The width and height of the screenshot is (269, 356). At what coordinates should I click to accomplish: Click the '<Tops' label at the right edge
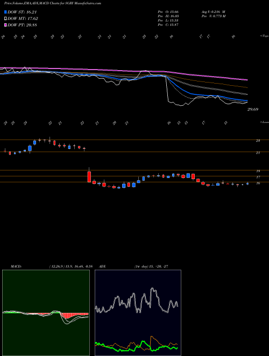click(265, 36)
